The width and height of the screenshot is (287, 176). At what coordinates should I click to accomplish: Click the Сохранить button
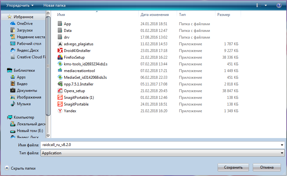233,167
